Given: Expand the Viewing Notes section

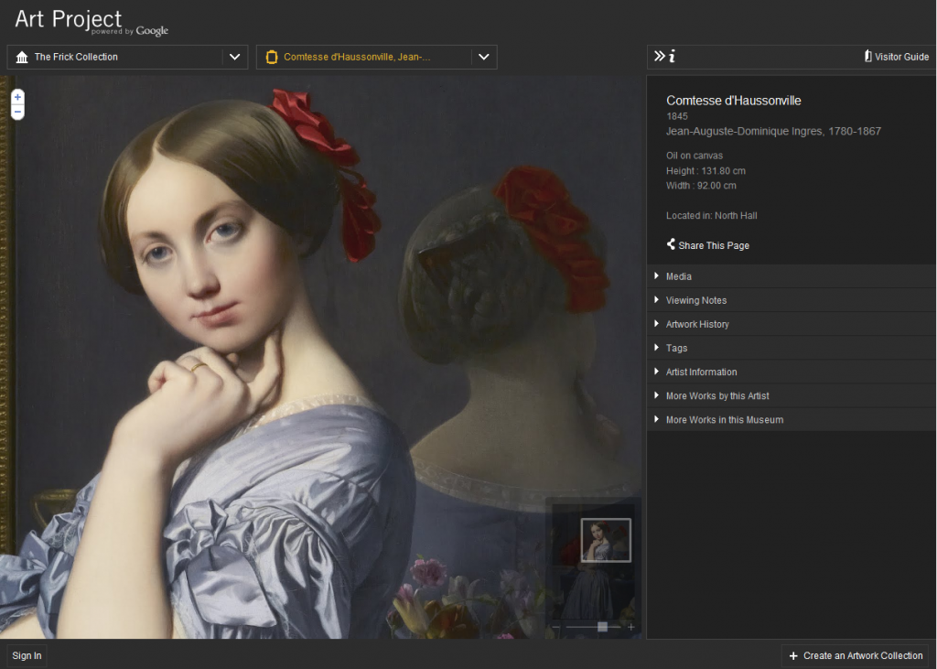Looking at the screenshot, I should 697,300.
